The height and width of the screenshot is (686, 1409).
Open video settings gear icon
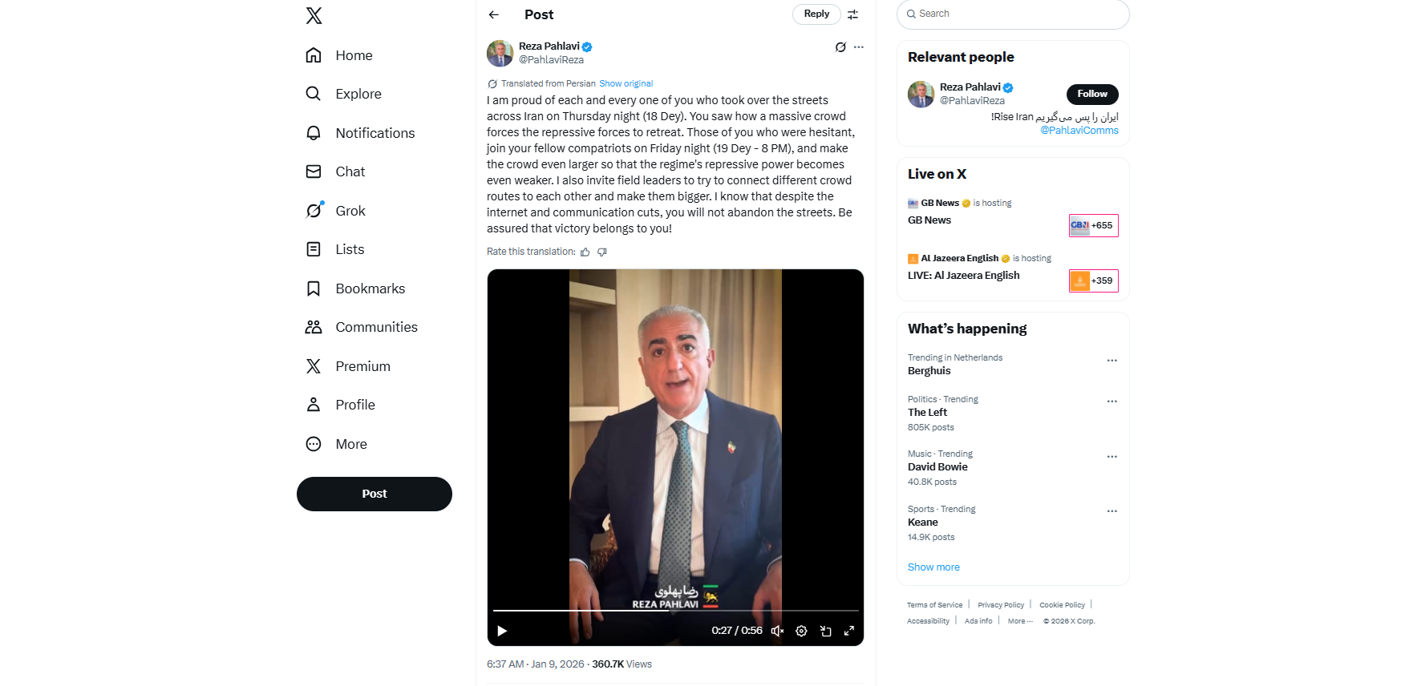[801, 632]
